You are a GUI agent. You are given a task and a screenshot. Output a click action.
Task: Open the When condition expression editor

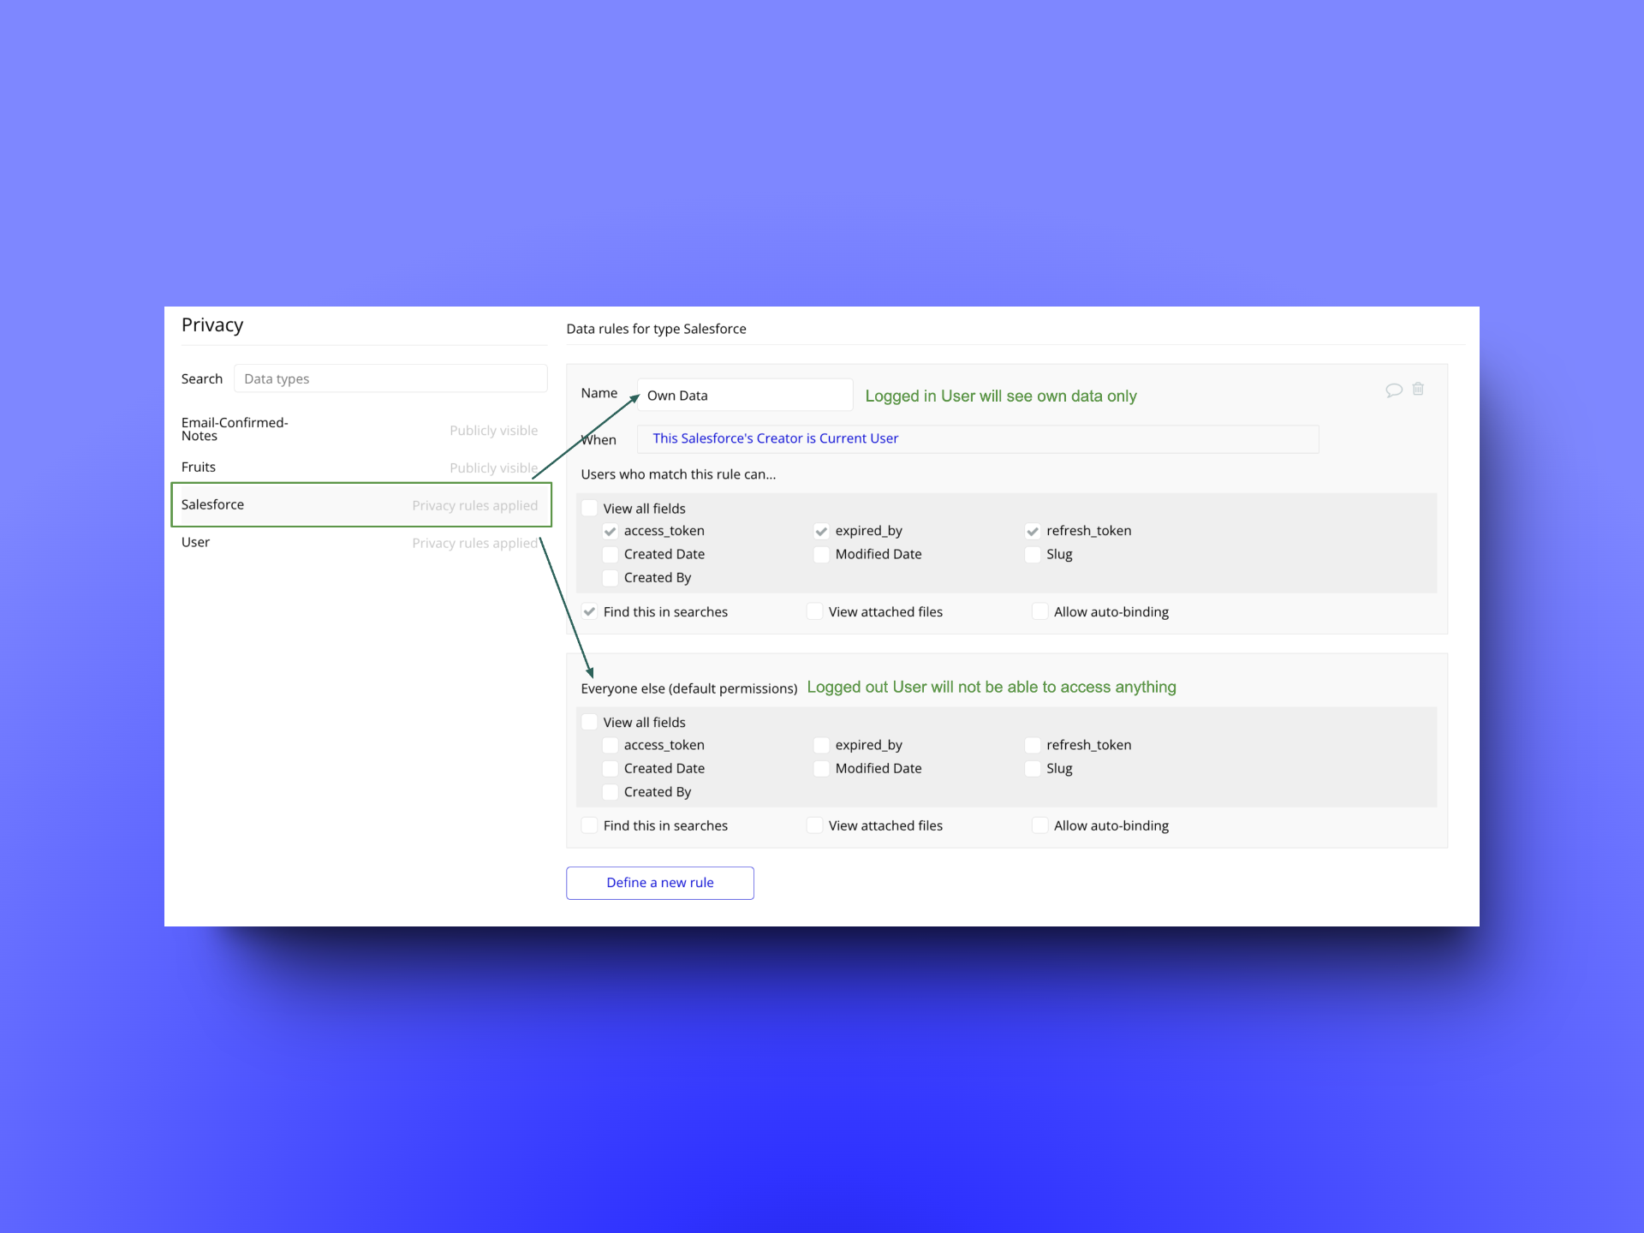coord(978,438)
